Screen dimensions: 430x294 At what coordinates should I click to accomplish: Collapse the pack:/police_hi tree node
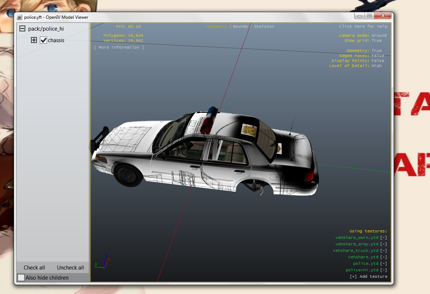coord(22,28)
